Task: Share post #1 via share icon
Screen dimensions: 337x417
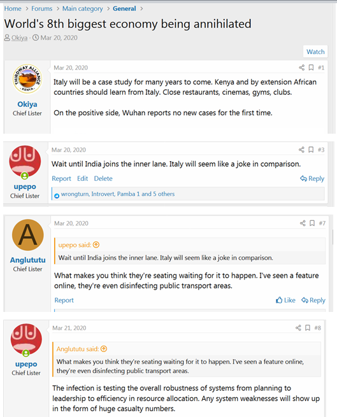Action: tap(301, 67)
